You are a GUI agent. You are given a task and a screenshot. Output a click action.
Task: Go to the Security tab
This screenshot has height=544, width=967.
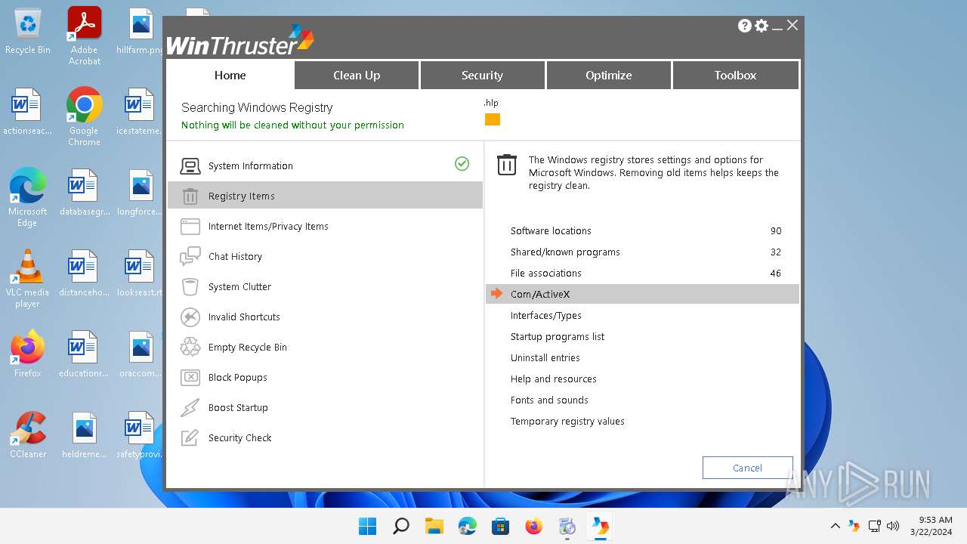(x=482, y=76)
